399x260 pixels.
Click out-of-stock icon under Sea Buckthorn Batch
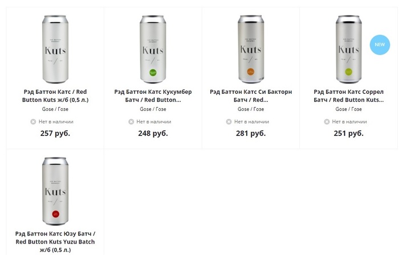point(229,122)
